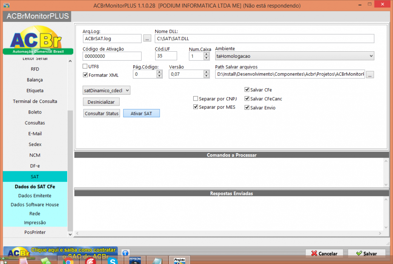Open Chrome from the taskbar
The width and height of the screenshot is (393, 264).
(68, 261)
